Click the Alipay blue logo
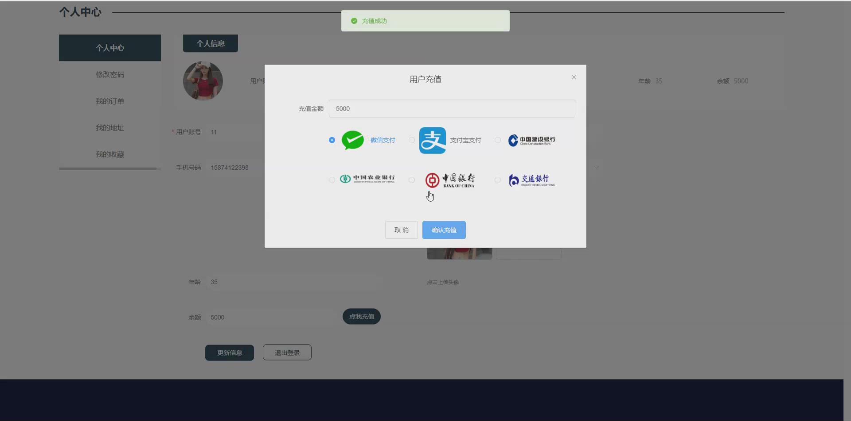This screenshot has height=421, width=851. click(x=433, y=140)
